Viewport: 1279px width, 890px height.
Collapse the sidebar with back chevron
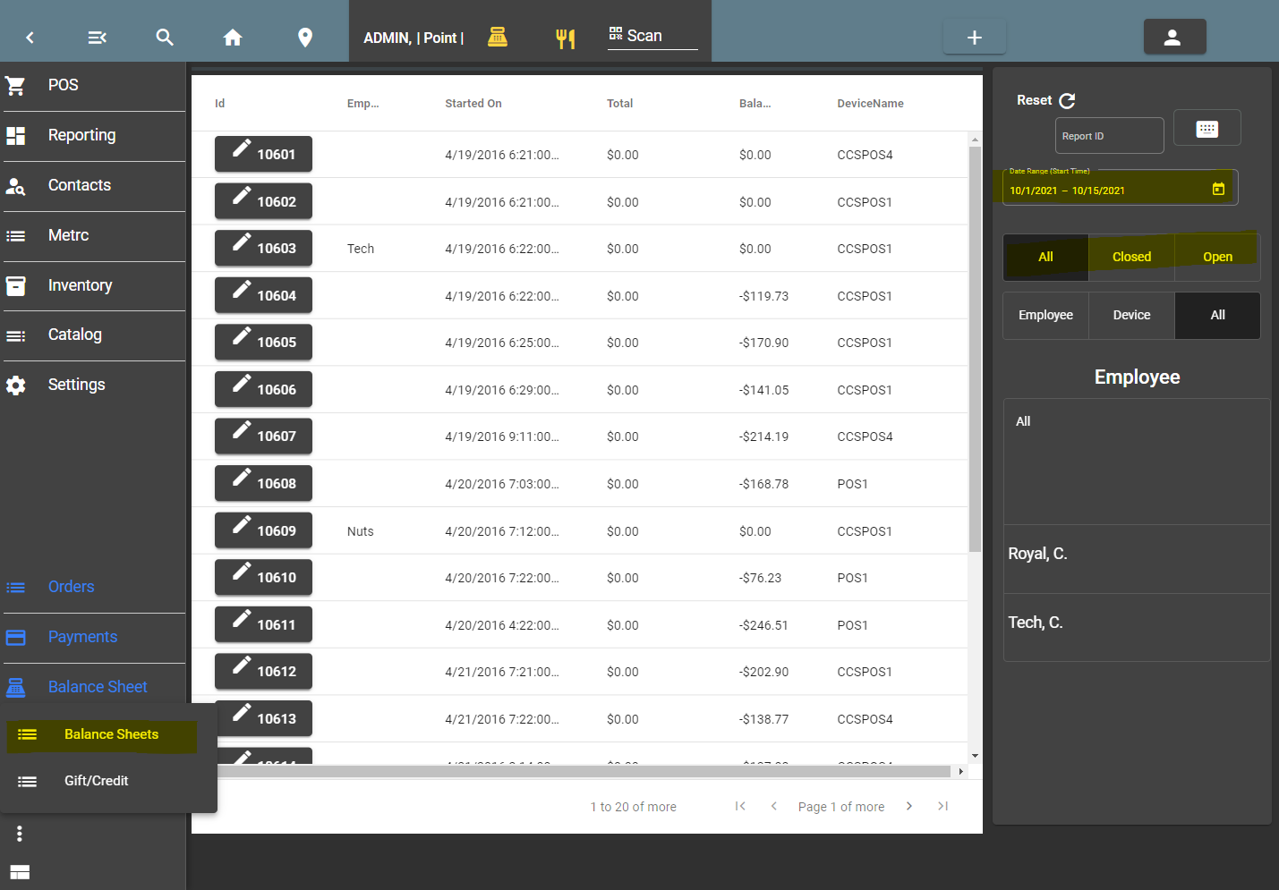click(30, 38)
